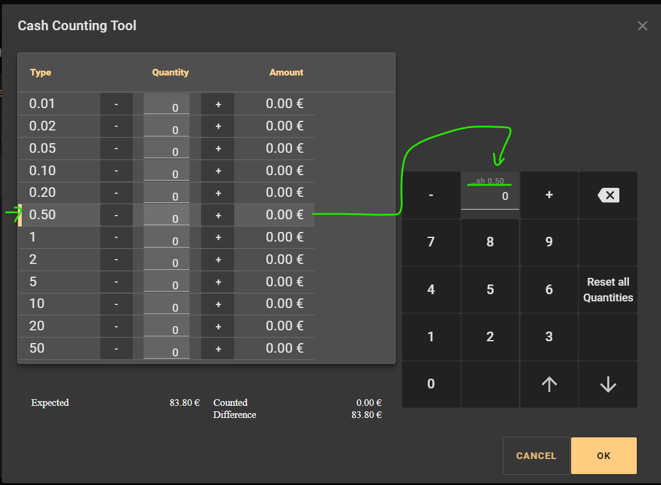Close the Cash Counting Tool dialog
This screenshot has width=661, height=485.
pyautogui.click(x=642, y=25)
